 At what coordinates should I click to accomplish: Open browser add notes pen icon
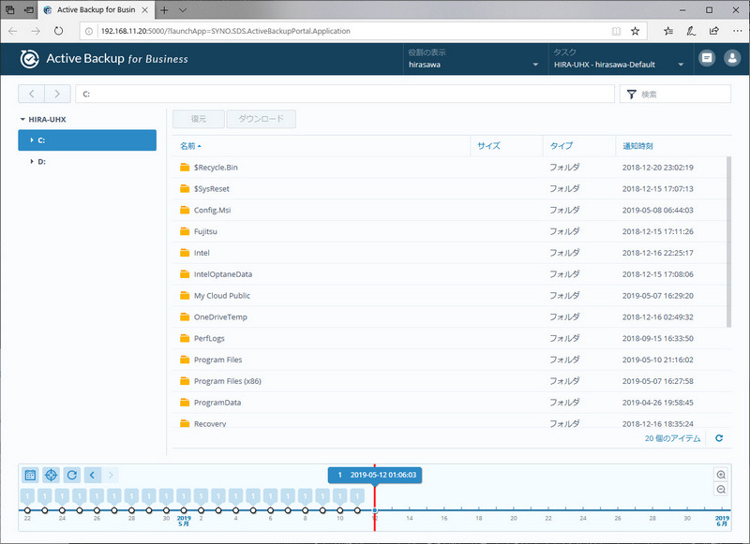691,31
